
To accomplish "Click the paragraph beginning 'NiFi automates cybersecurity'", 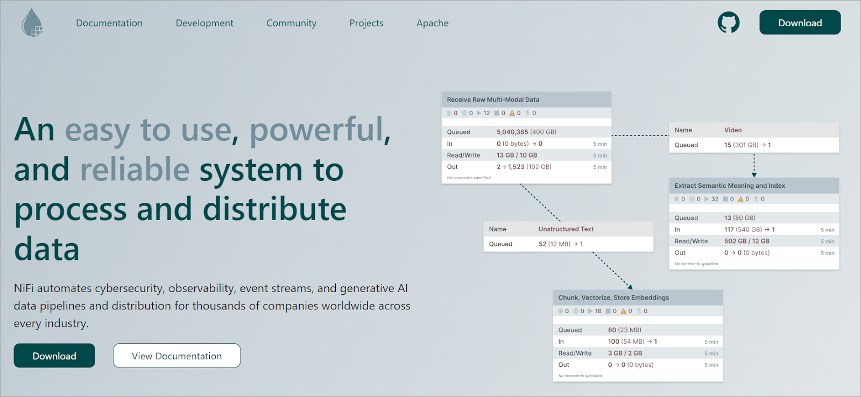I will click(212, 306).
